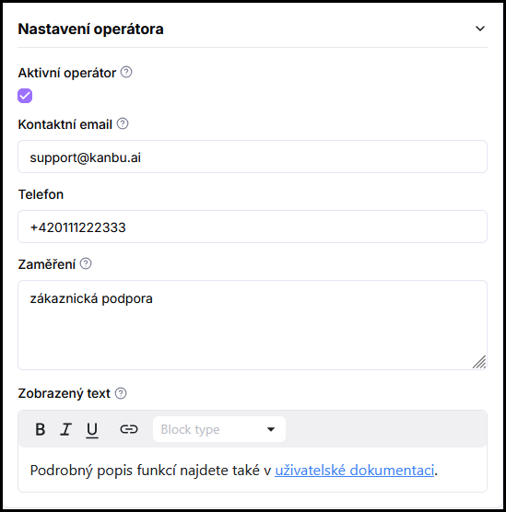The width and height of the screenshot is (506, 512).
Task: Open the uživatelské dokumentaci link
Action: point(354,471)
